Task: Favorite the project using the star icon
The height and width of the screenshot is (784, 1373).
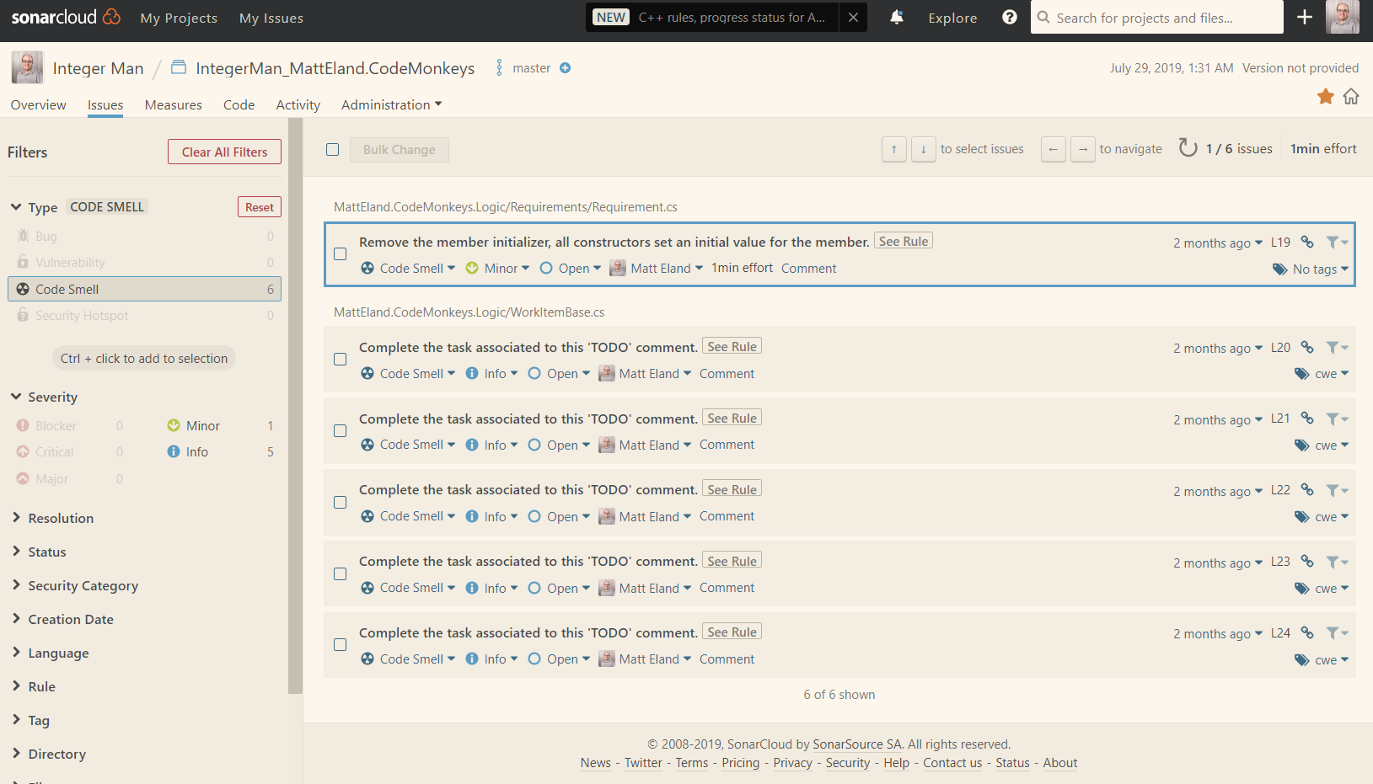Action: pos(1325,97)
